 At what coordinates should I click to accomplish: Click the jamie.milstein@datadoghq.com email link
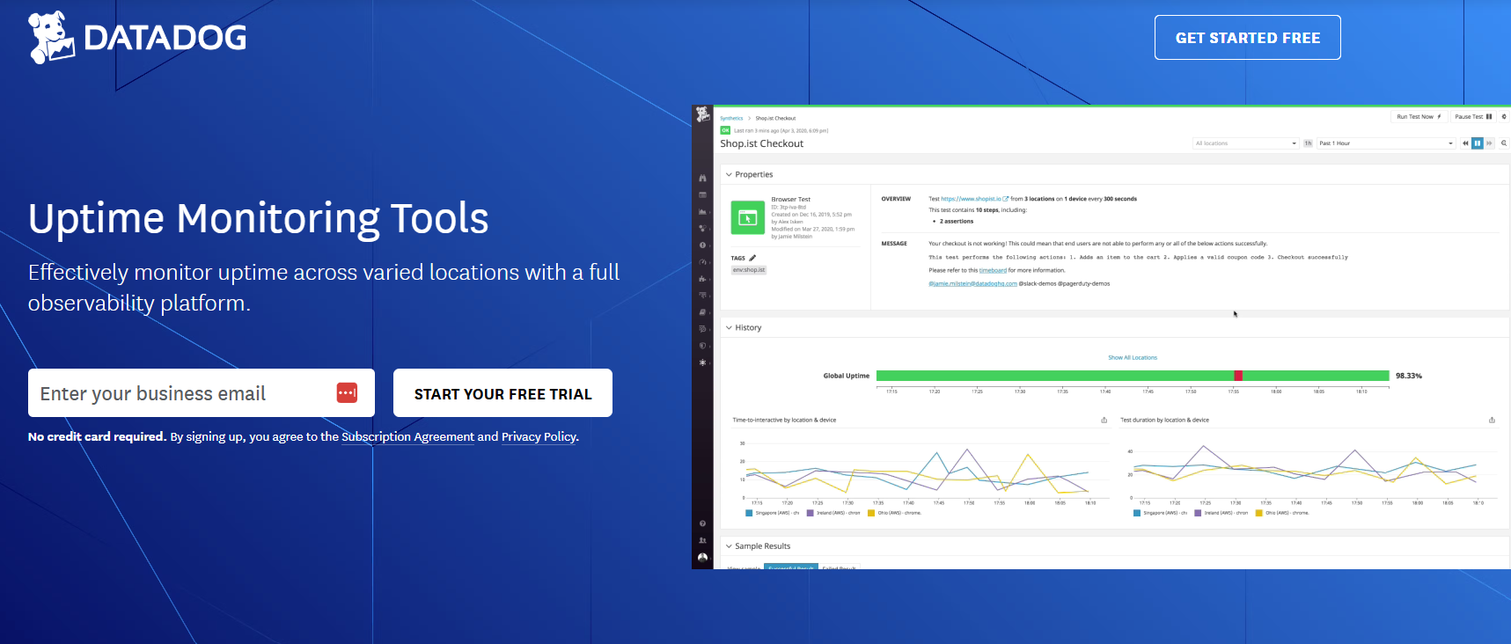pos(972,283)
